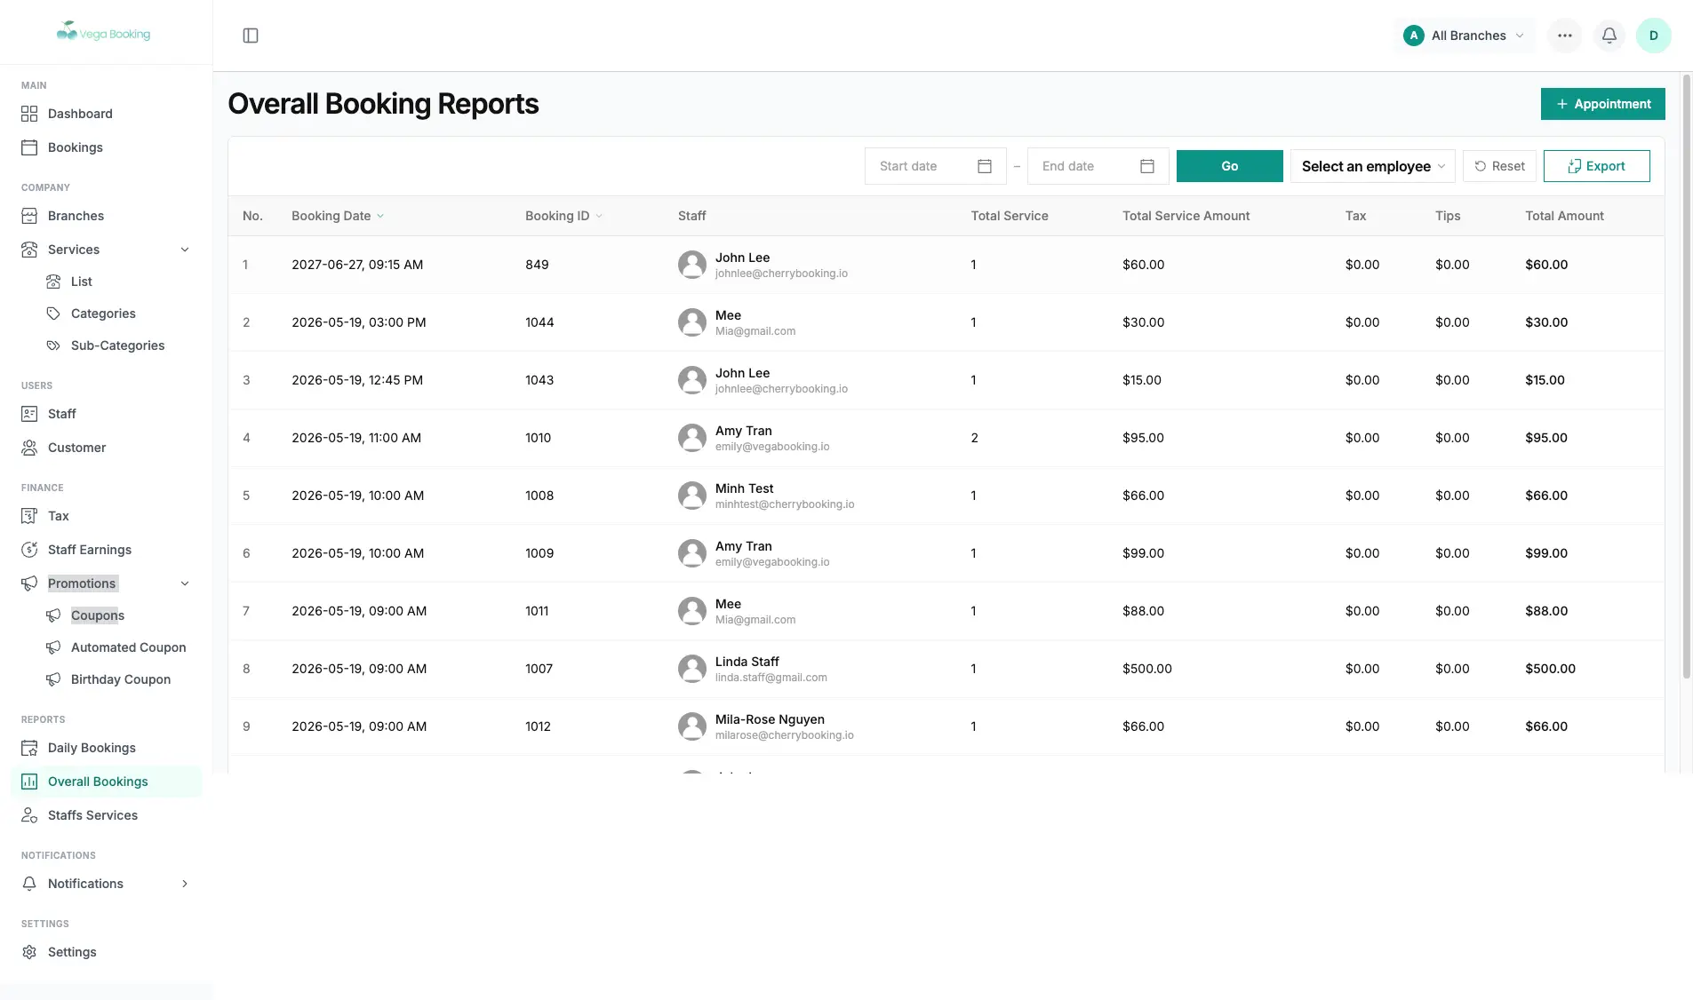Screen dimensions: 1693x1000
Task: Click the End date calendar icon
Action: 1147,166
